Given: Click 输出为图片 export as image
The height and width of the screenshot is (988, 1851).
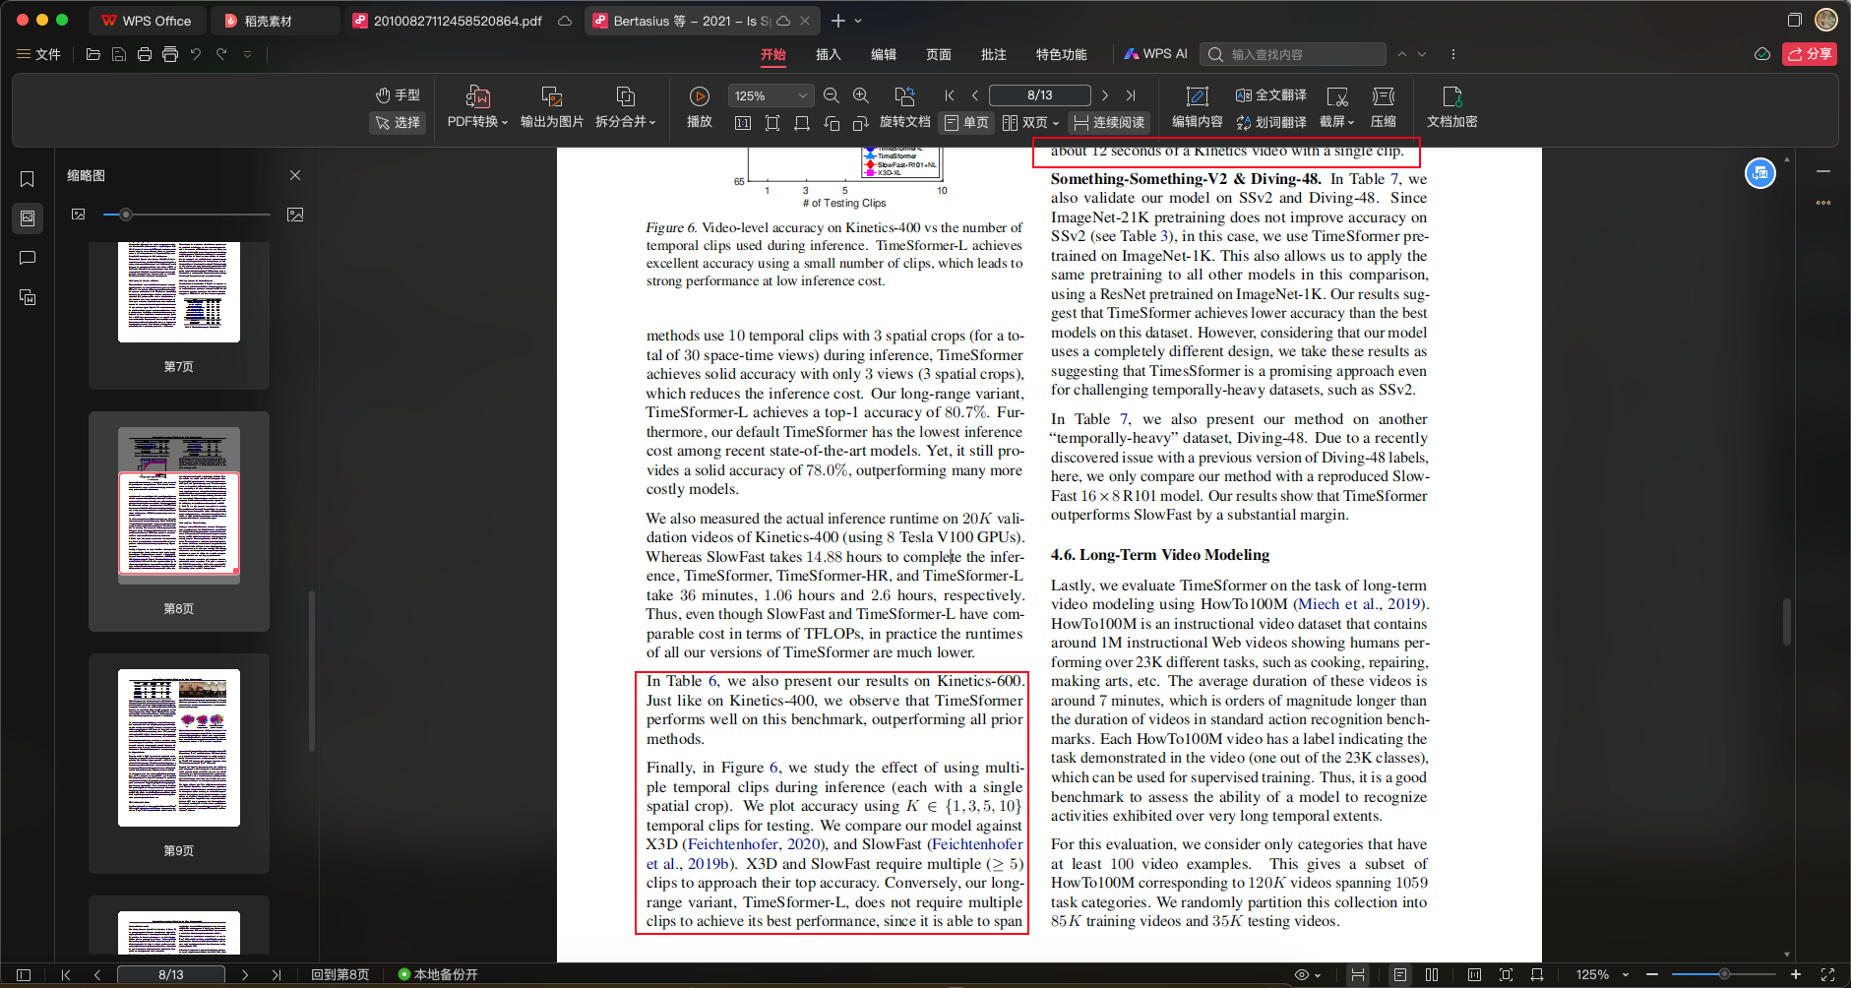Looking at the screenshot, I should coord(552,108).
